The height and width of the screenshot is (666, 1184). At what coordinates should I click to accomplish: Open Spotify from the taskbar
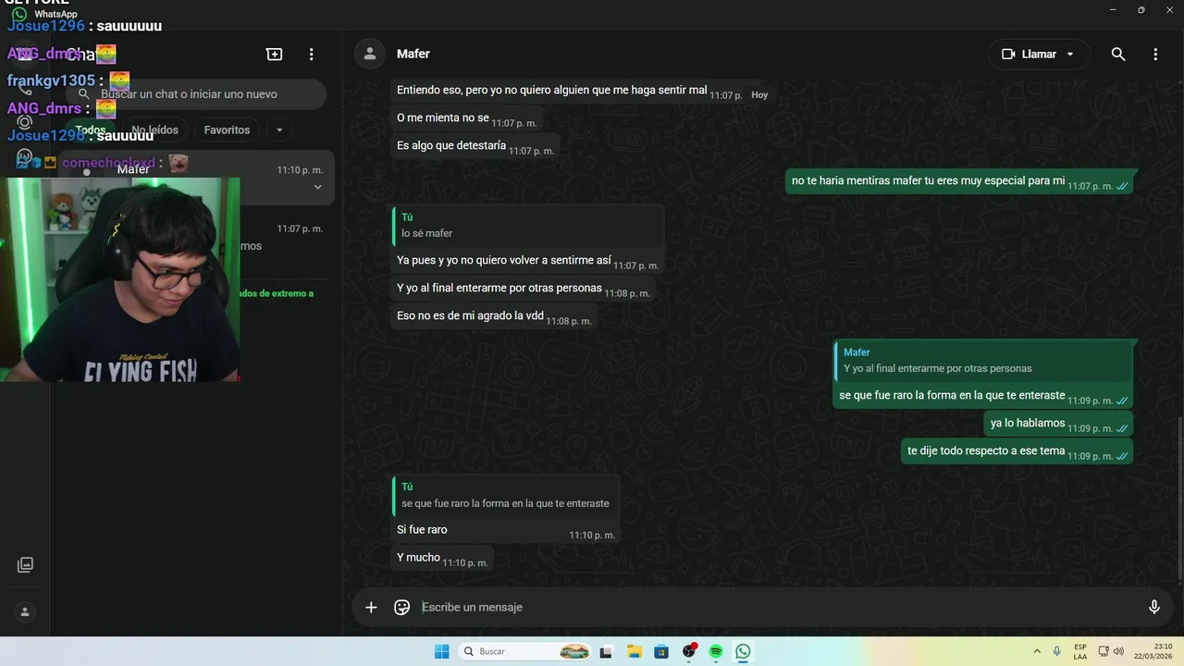pos(716,651)
